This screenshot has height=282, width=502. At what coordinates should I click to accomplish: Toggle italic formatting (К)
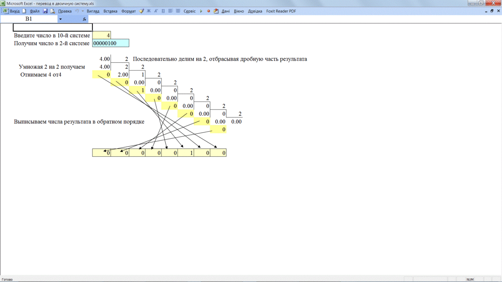pos(156,11)
